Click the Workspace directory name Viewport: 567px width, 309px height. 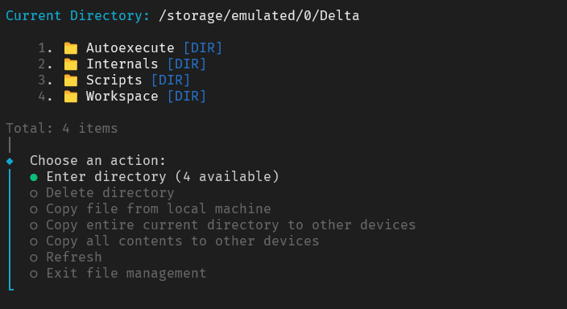122,96
